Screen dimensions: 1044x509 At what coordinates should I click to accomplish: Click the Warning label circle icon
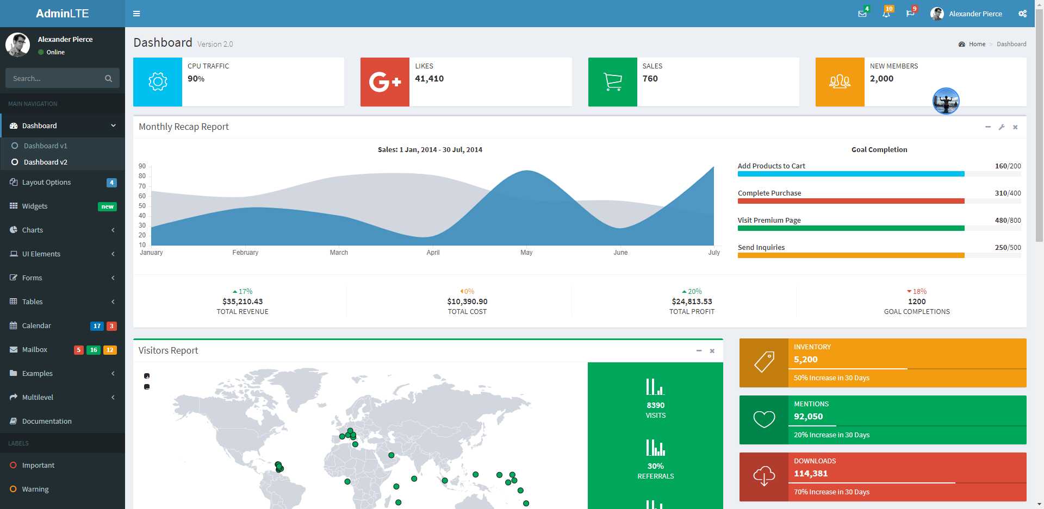[x=14, y=489]
